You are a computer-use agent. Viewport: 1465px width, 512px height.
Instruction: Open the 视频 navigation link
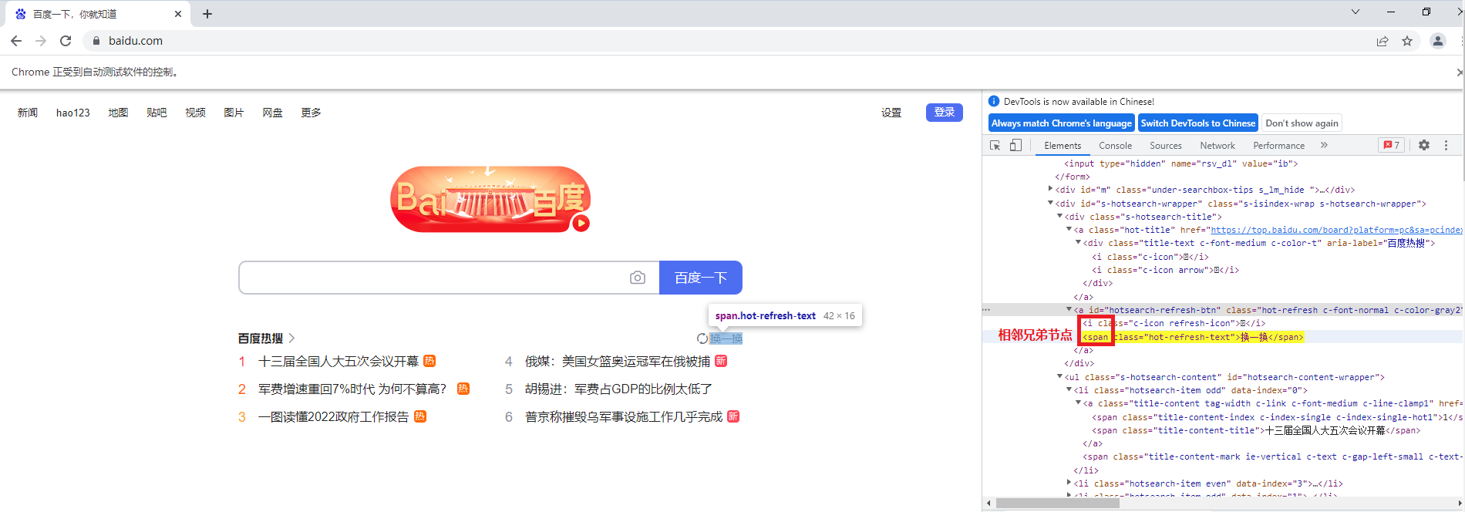click(x=195, y=113)
